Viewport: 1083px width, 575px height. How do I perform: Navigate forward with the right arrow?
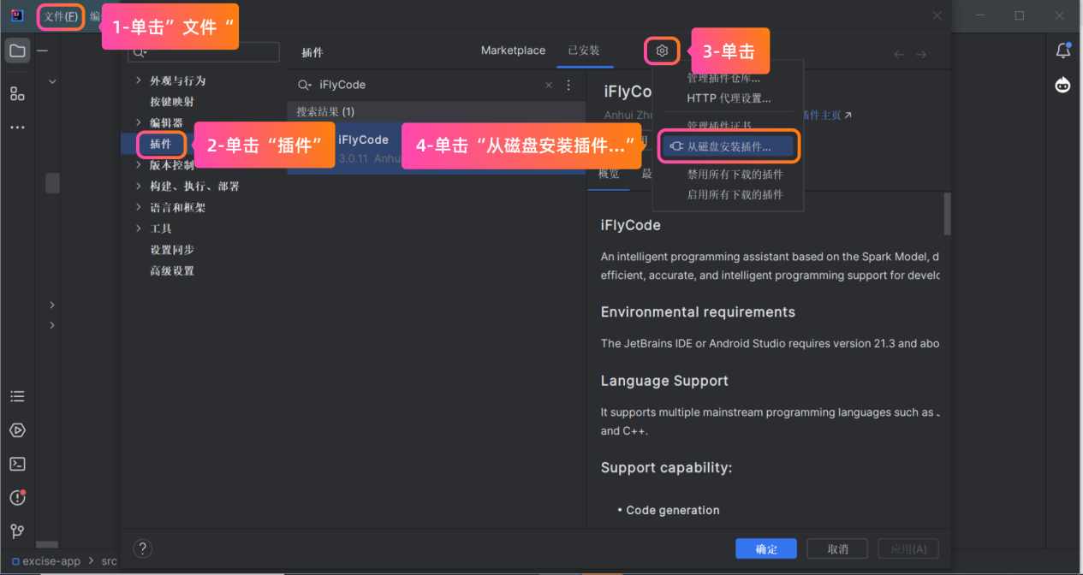click(921, 55)
